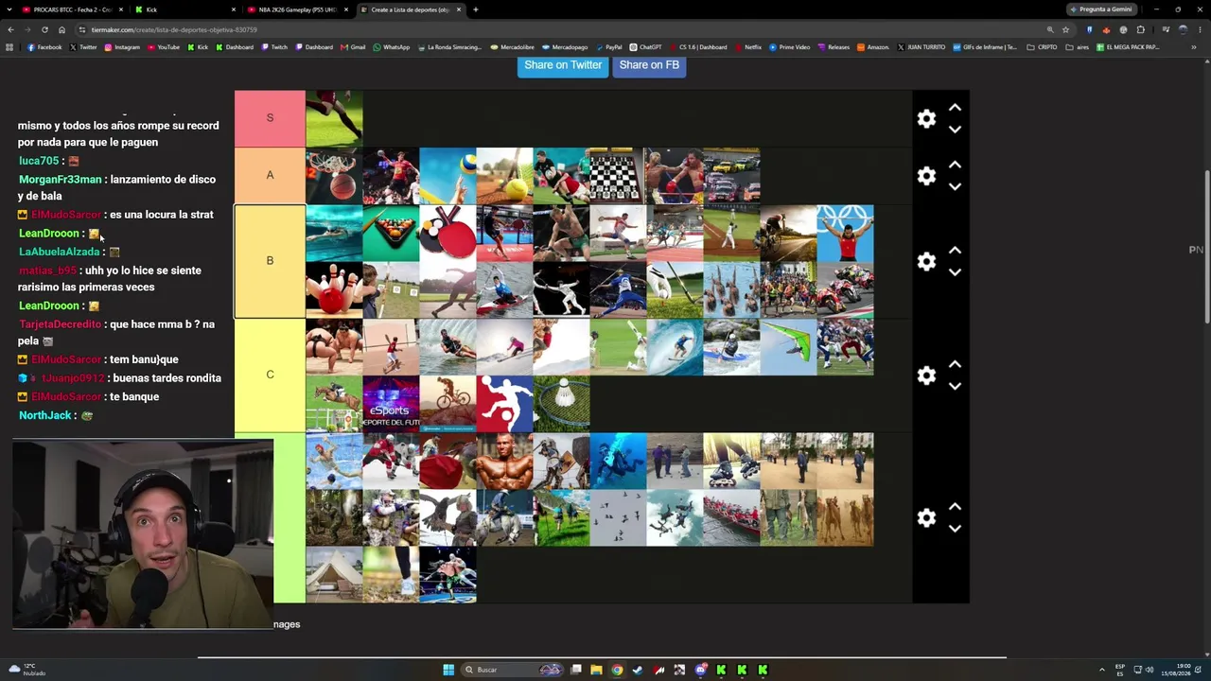Go back to the previous page

pos(11,29)
